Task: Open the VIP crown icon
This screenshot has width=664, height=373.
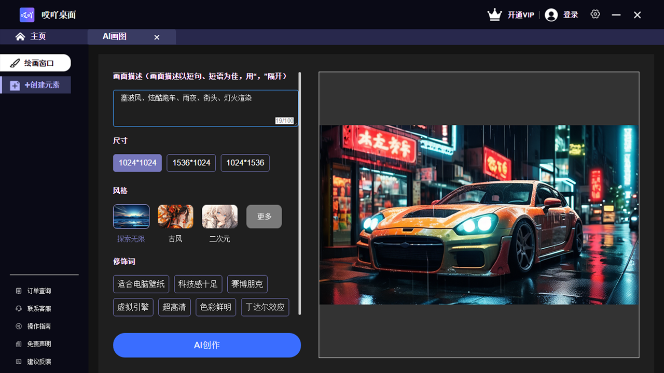Action: coord(494,15)
